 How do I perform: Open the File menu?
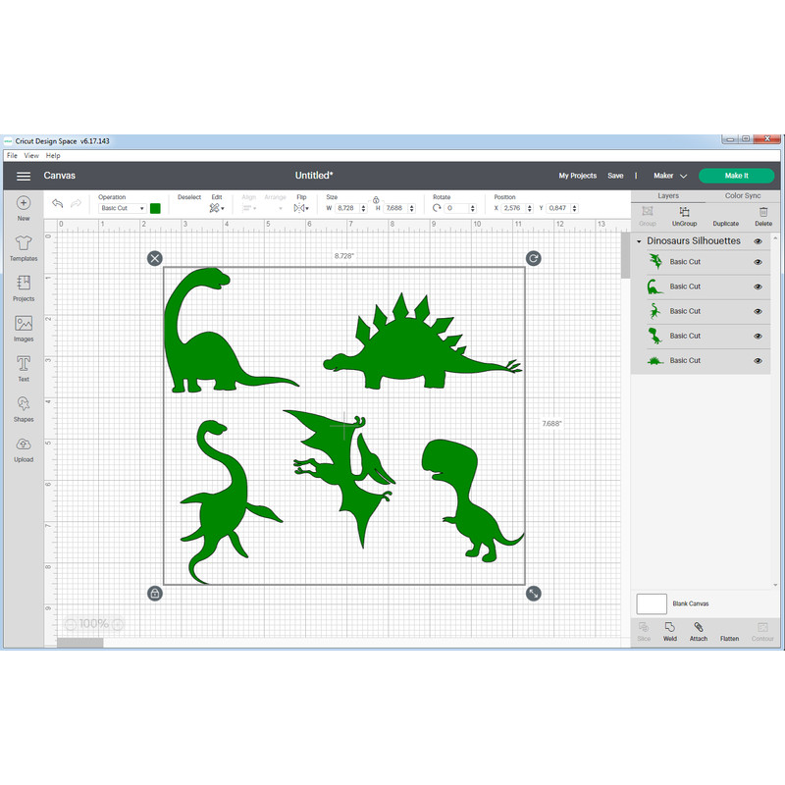pyautogui.click(x=10, y=155)
